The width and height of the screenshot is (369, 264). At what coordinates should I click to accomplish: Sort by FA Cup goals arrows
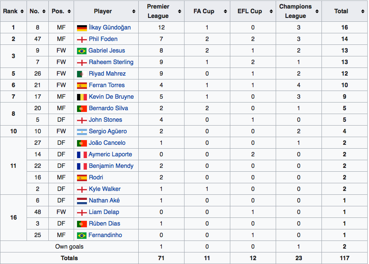tap(226, 11)
